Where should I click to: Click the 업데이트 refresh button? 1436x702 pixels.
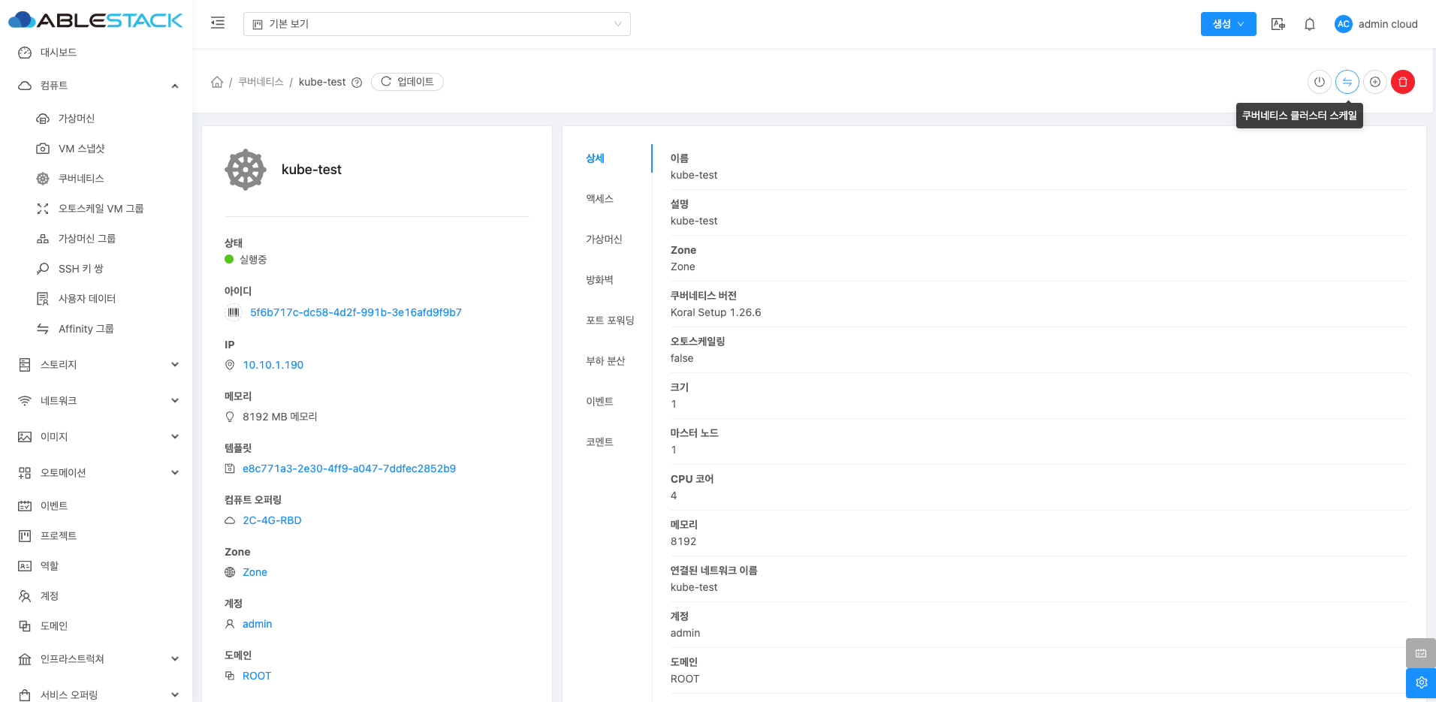[407, 82]
